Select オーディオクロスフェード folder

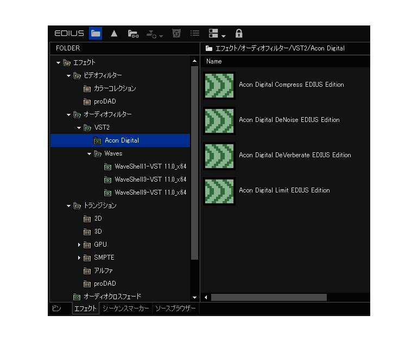[x=112, y=297]
